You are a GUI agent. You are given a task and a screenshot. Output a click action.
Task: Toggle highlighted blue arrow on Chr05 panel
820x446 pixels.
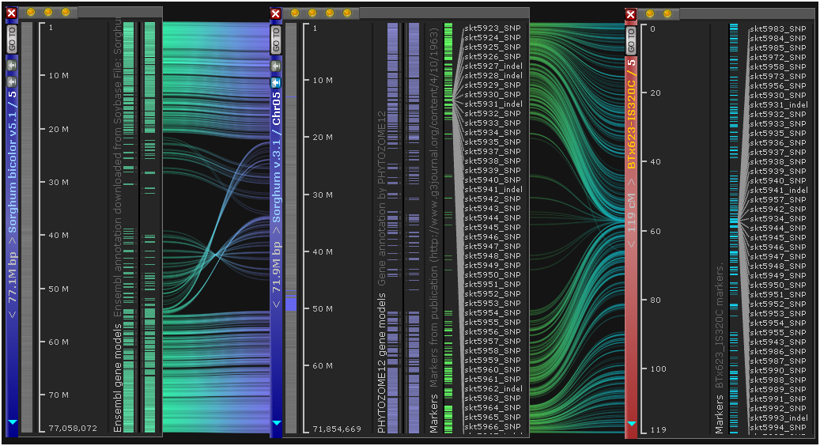275,82
